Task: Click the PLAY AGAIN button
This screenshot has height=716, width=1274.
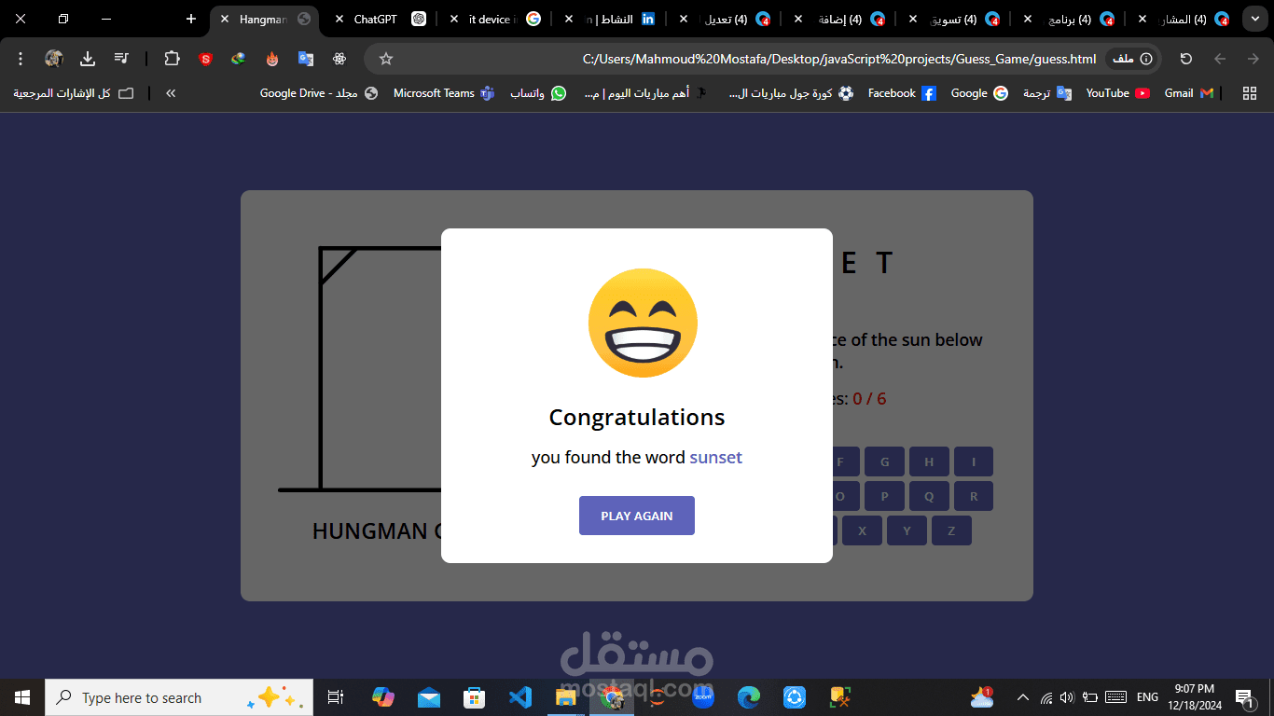Action: tap(637, 516)
